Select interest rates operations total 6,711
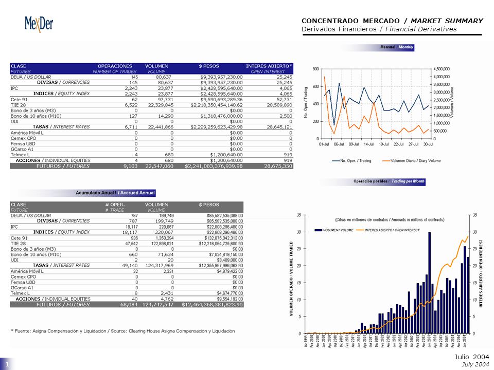The height and width of the screenshot is (370, 494). point(131,127)
